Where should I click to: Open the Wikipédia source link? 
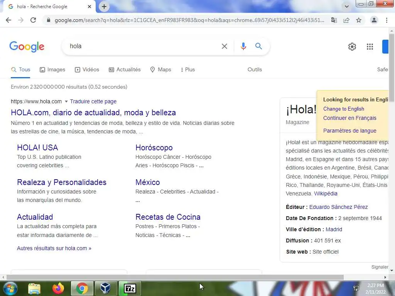(326, 193)
